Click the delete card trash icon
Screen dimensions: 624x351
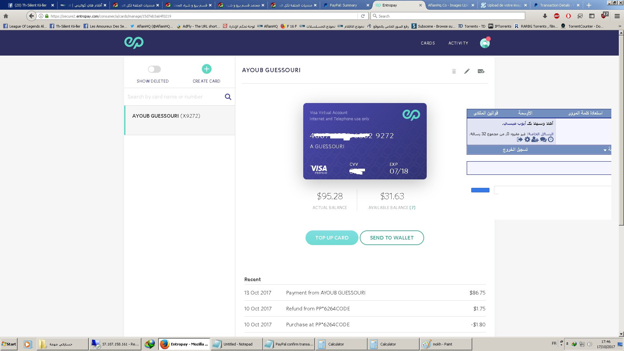pyautogui.click(x=454, y=71)
